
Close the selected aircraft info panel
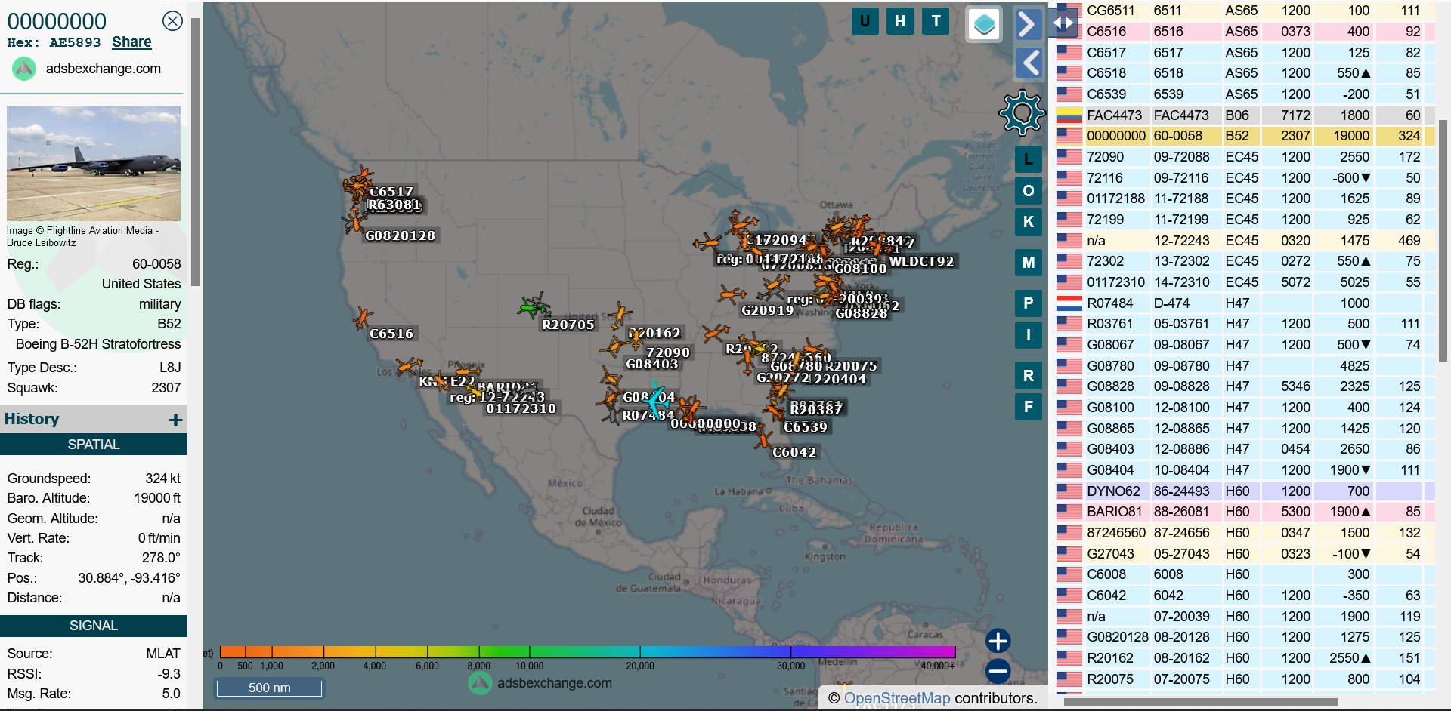point(172,21)
